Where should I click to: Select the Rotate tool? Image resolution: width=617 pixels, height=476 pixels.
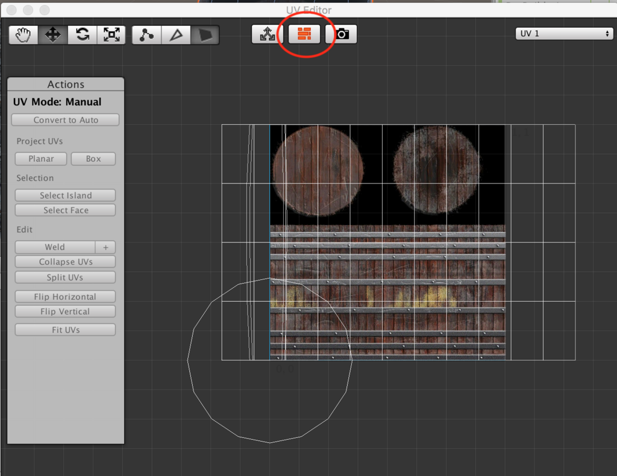(x=82, y=34)
